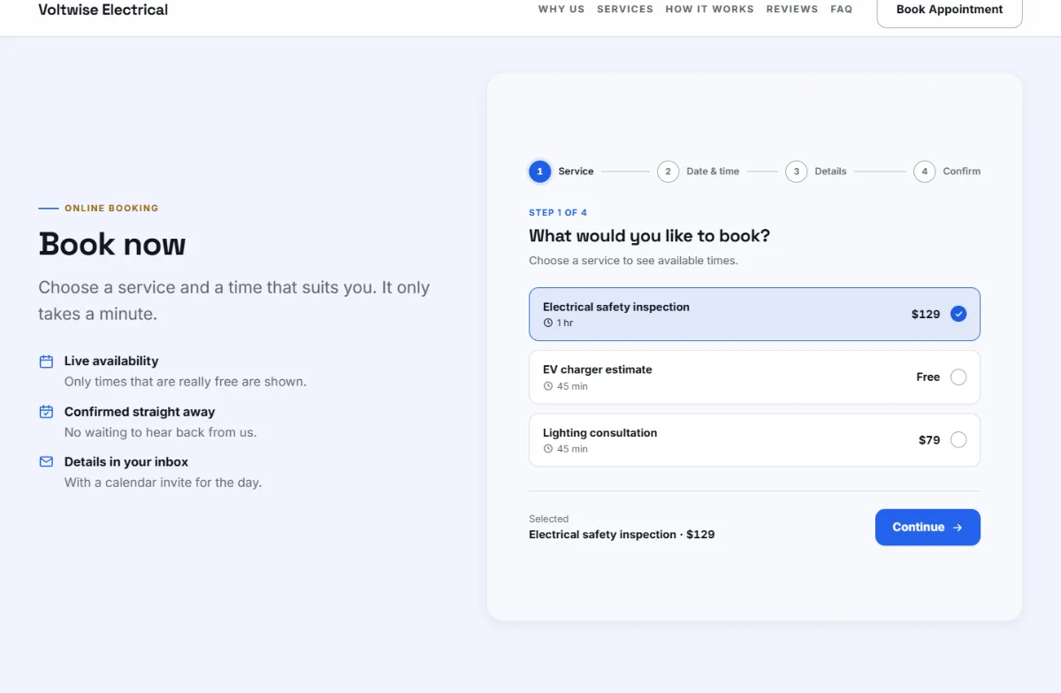1061x693 pixels.
Task: Go to step 4 Confirm circle
Action: coord(925,171)
